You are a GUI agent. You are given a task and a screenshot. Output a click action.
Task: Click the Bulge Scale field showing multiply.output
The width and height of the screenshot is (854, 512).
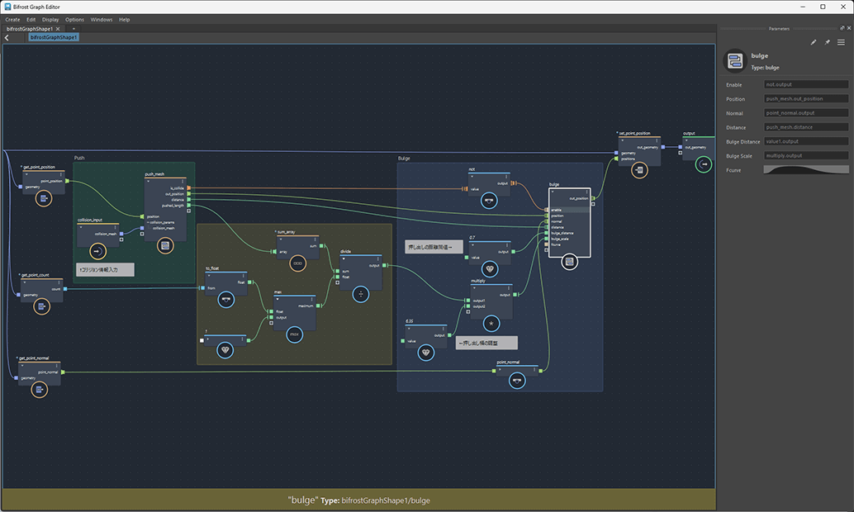pos(806,155)
